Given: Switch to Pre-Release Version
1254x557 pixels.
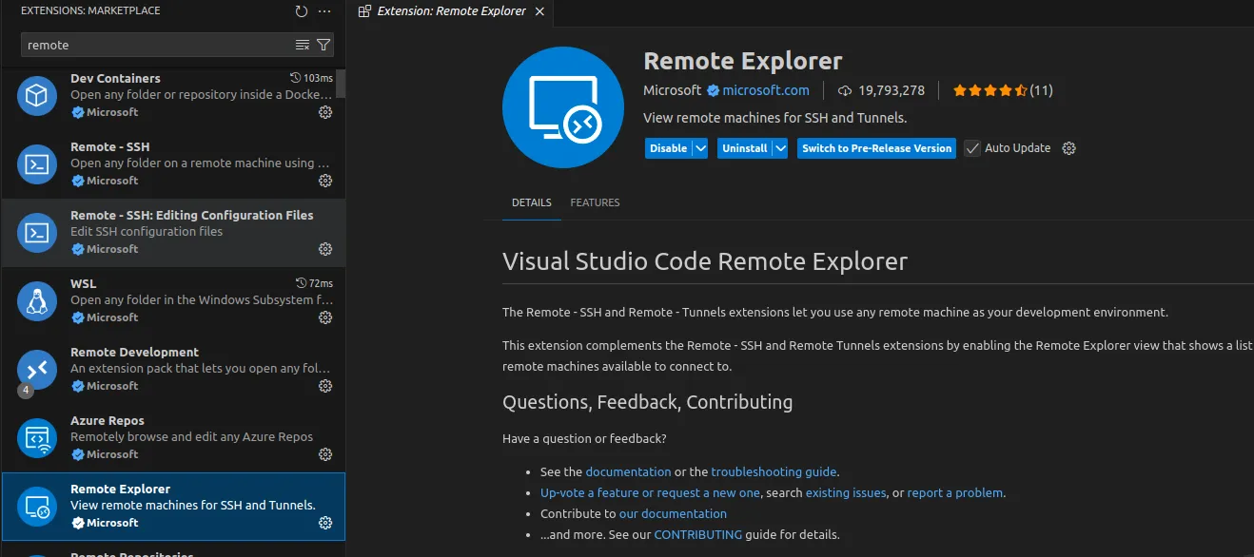Looking at the screenshot, I should 876,148.
